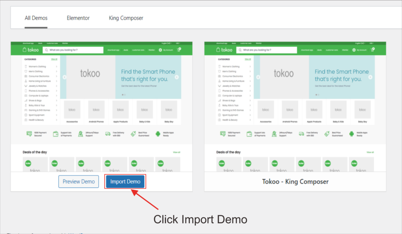
Task: Select the All Demos tab
Action: click(36, 18)
